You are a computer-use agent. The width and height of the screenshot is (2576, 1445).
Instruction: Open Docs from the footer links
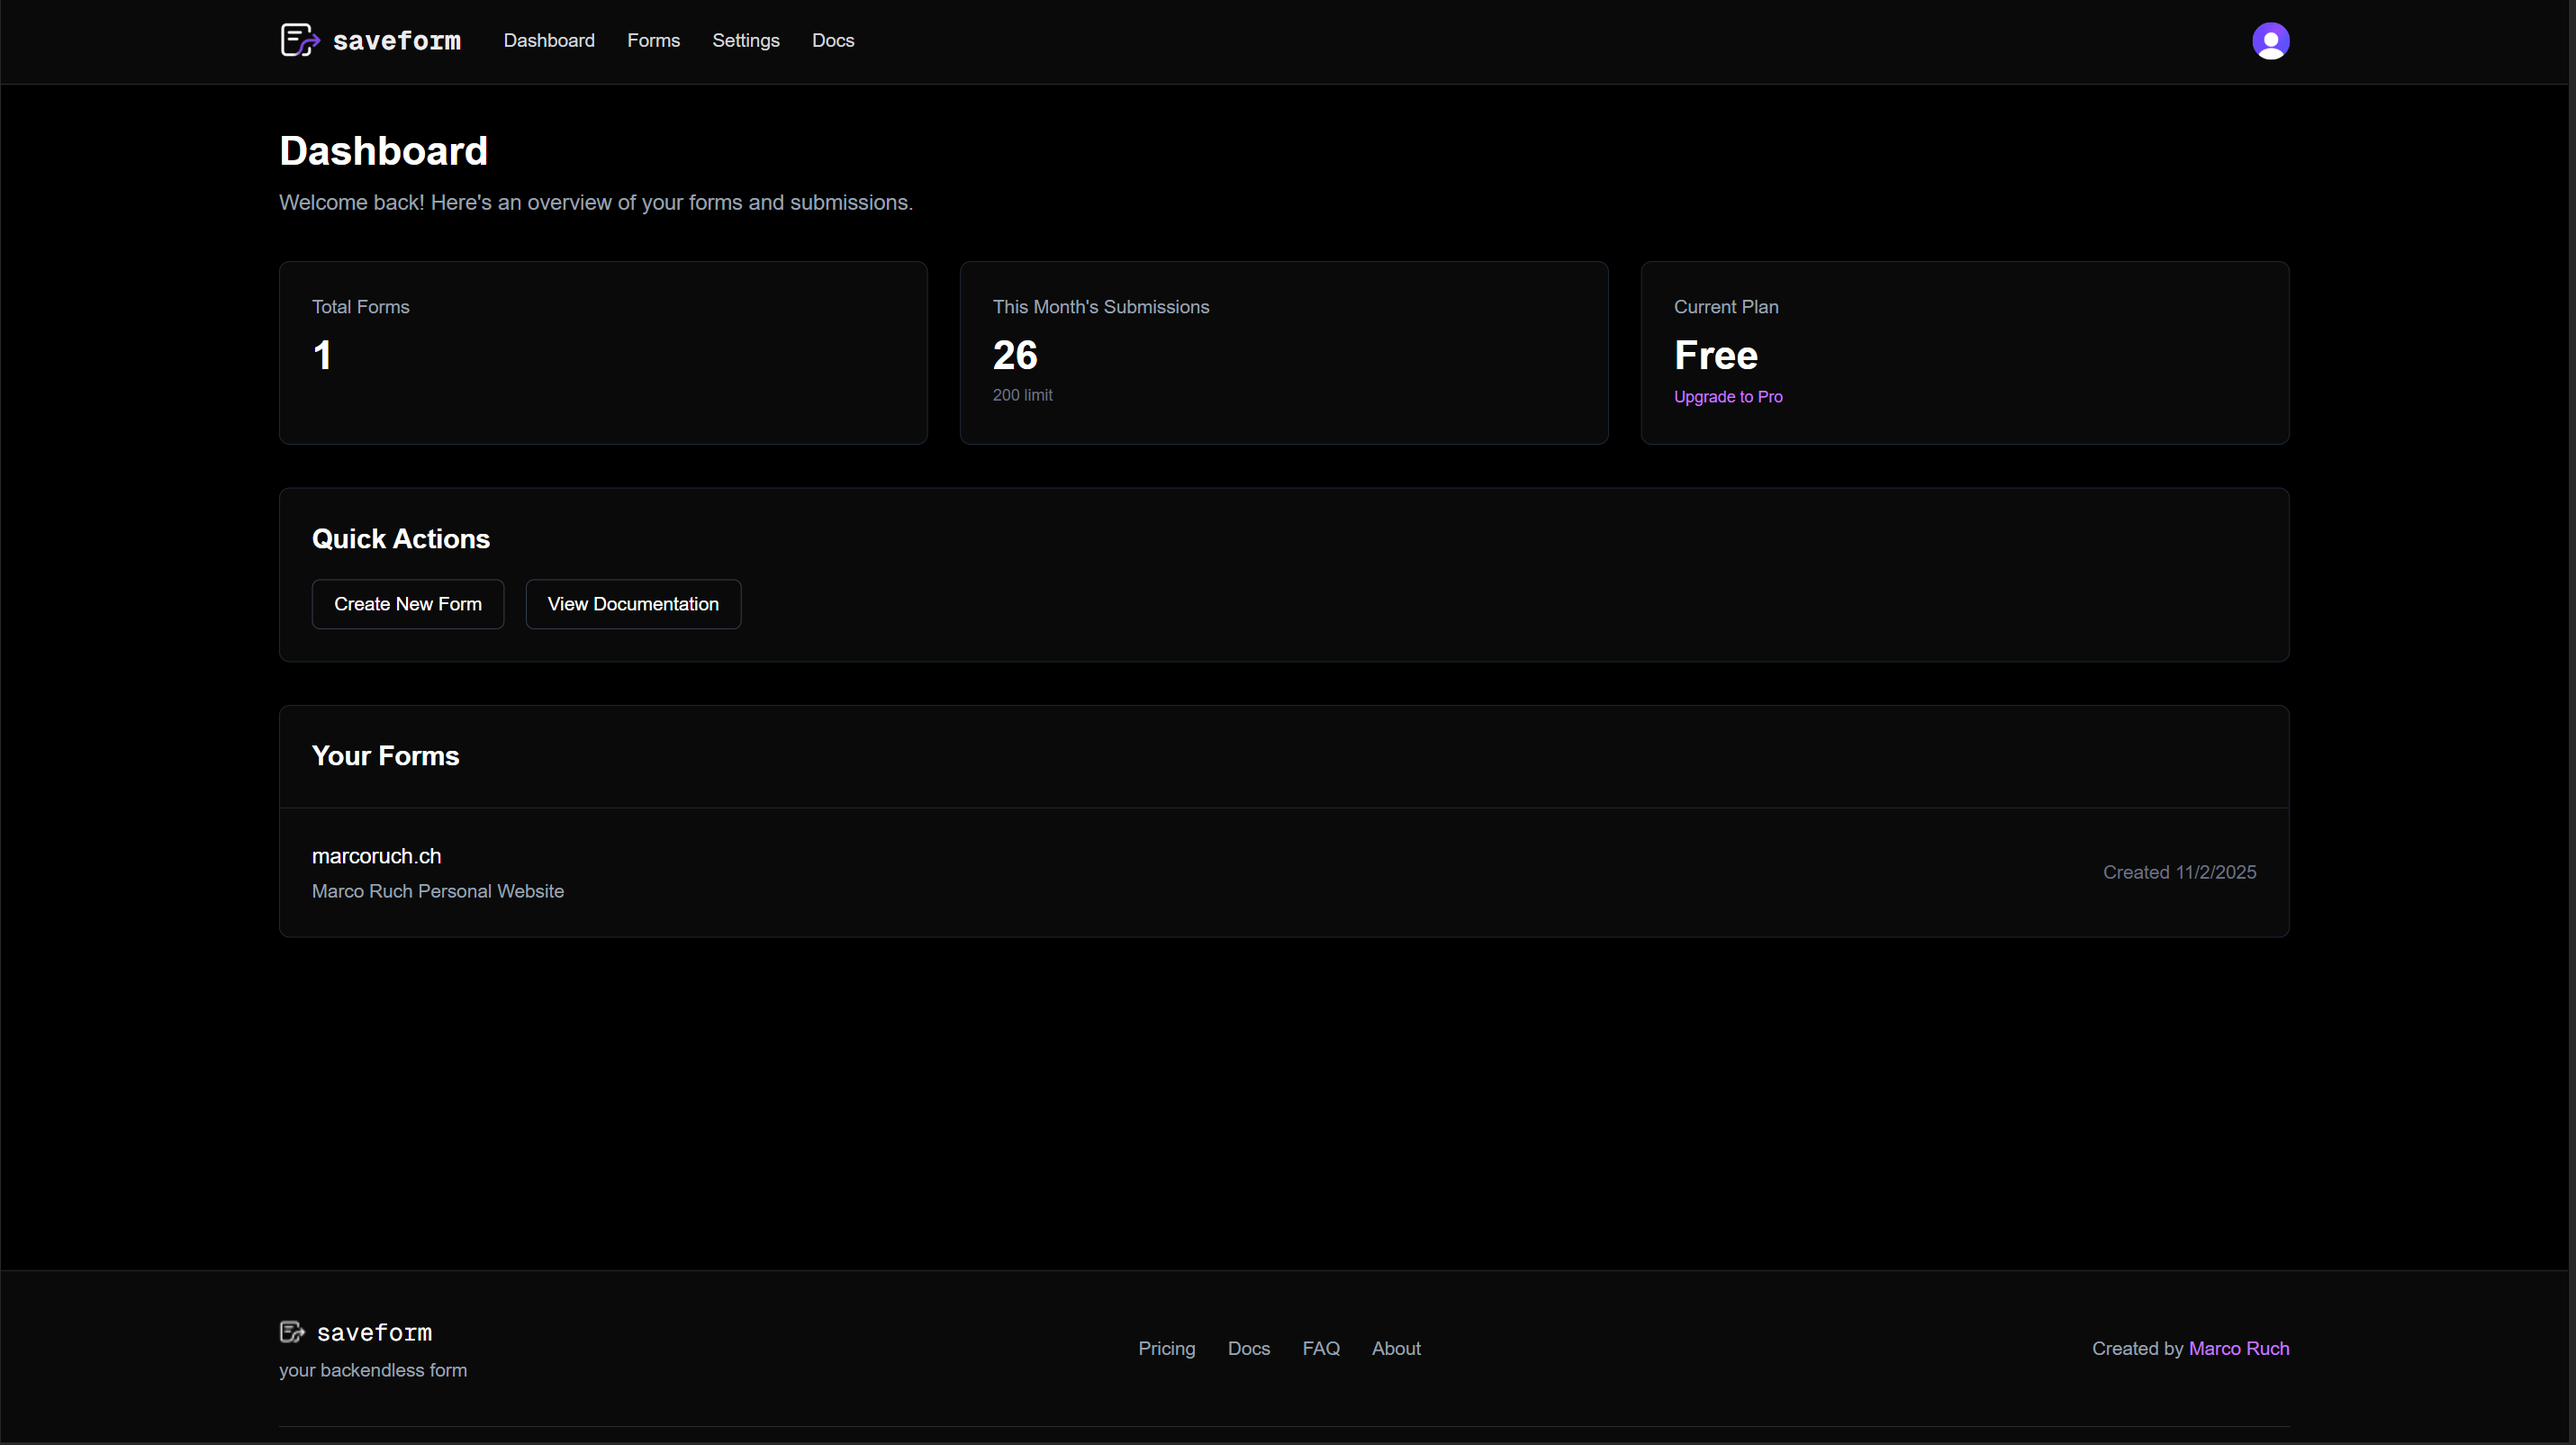1248,1348
